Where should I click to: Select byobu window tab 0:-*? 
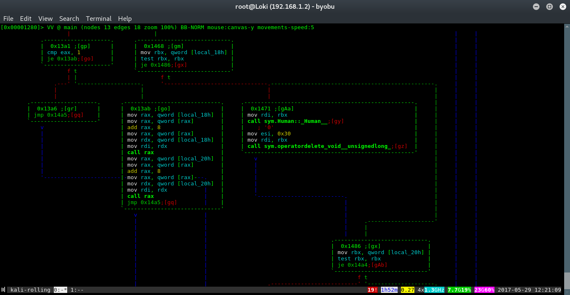[x=61, y=290]
